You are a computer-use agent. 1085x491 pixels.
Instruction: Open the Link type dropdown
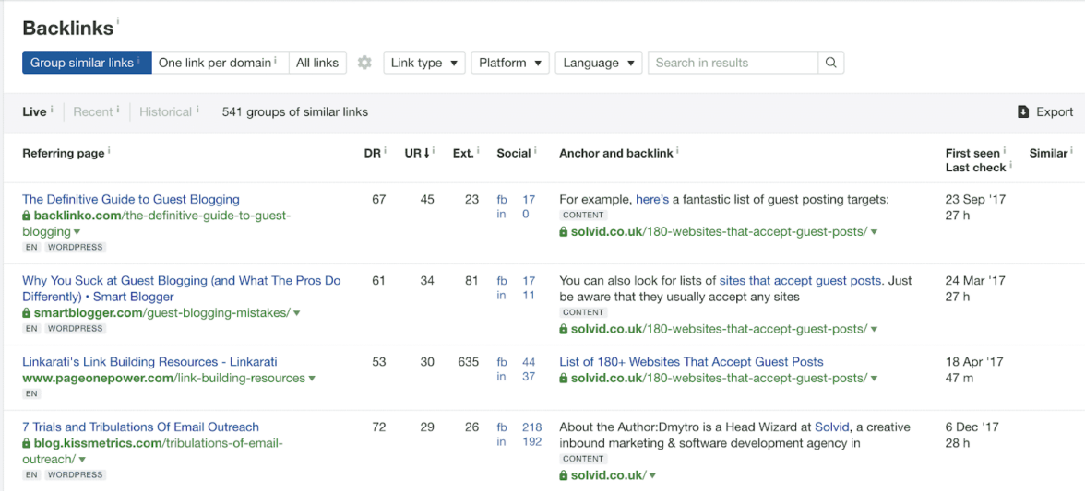click(x=424, y=63)
